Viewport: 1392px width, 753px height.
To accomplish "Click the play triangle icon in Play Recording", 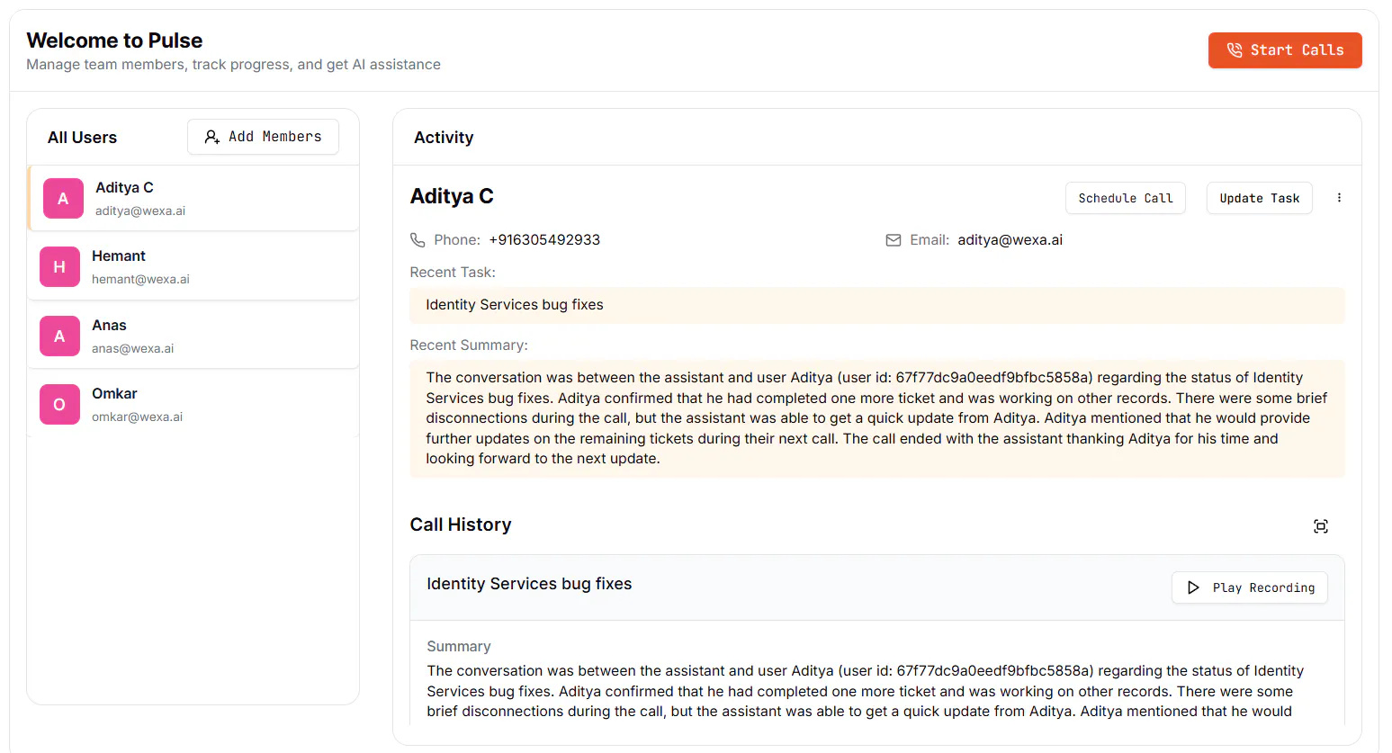I will click(x=1193, y=587).
